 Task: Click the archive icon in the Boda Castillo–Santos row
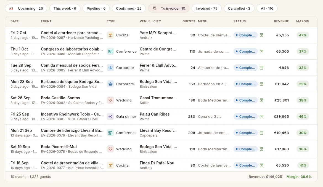(x=261, y=100)
